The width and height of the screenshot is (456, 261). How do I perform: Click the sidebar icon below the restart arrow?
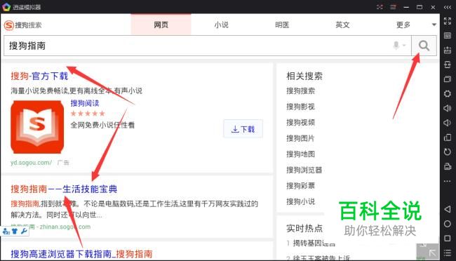tap(448, 166)
